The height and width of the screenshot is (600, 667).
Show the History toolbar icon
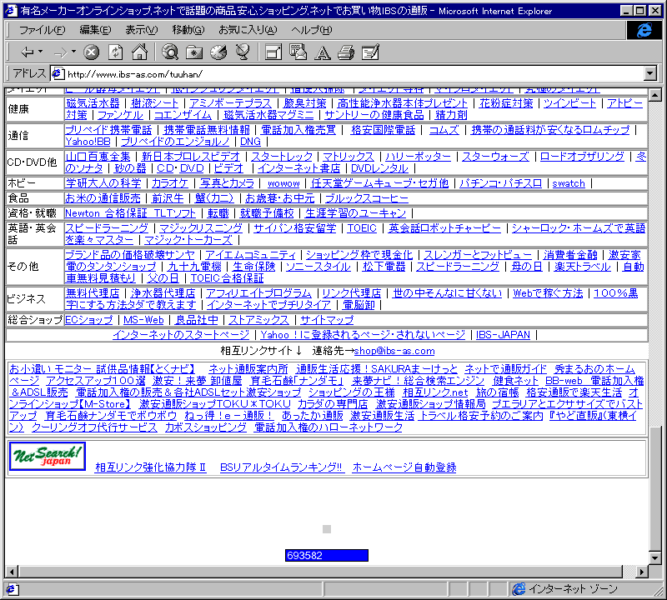(218, 52)
